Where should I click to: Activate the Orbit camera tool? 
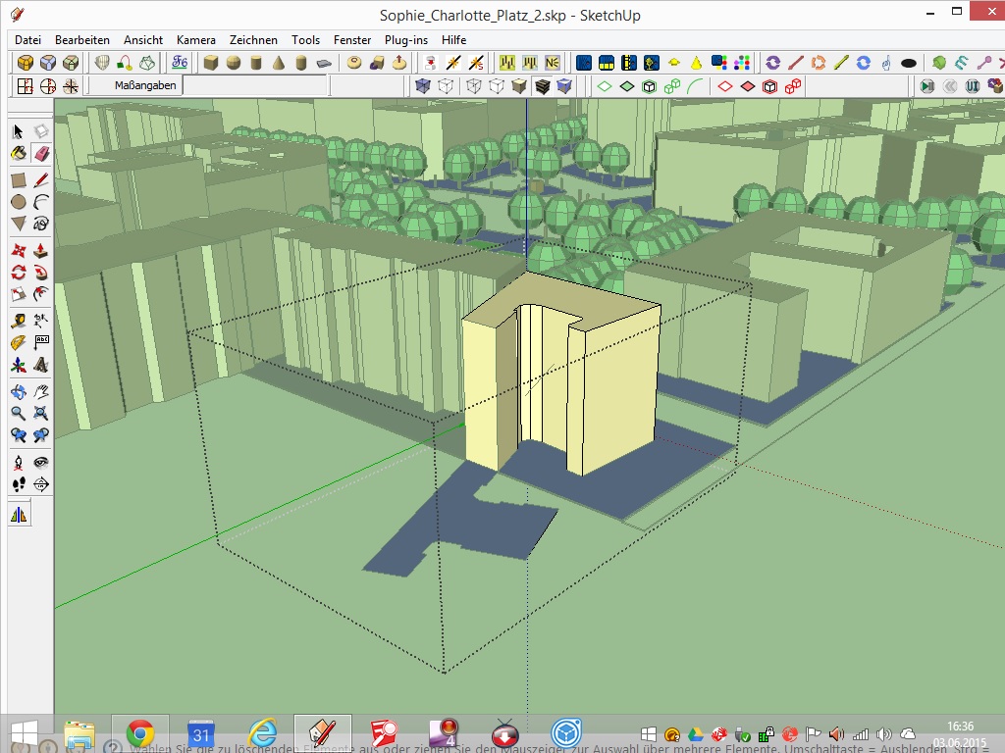18,391
